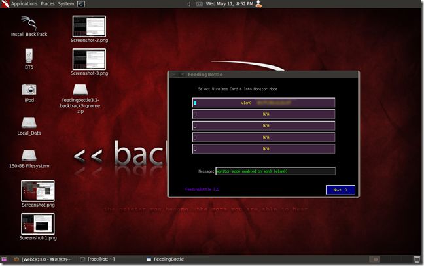
Task: Click the volume speaker icon in panel
Action: point(188,4)
